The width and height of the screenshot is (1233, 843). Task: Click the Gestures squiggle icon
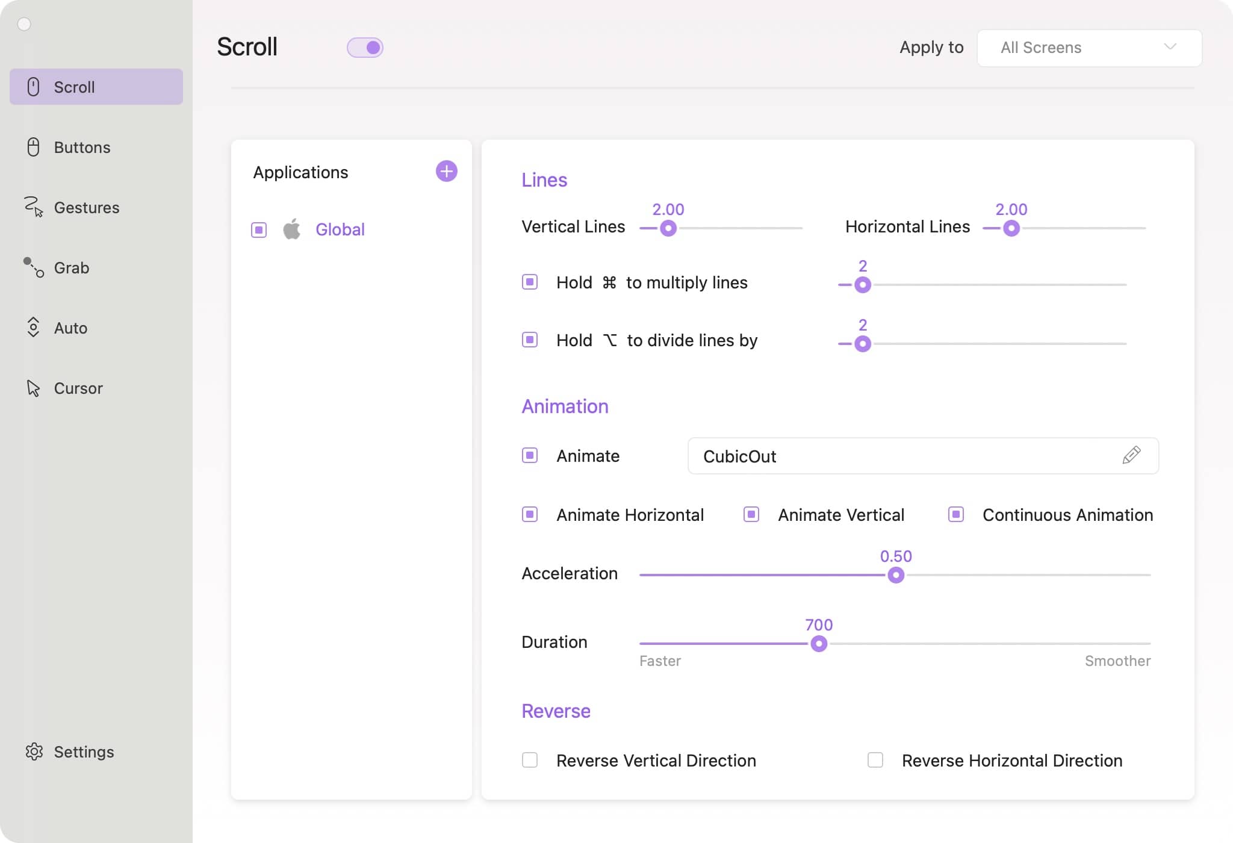point(34,207)
